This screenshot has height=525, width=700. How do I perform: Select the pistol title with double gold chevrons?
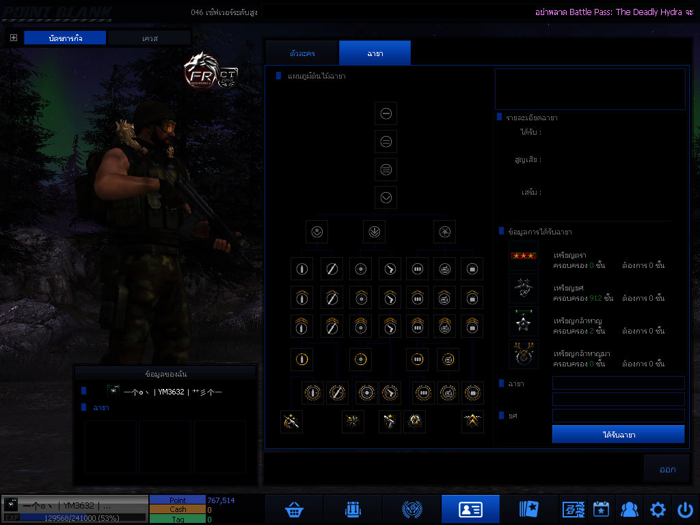[390, 326]
